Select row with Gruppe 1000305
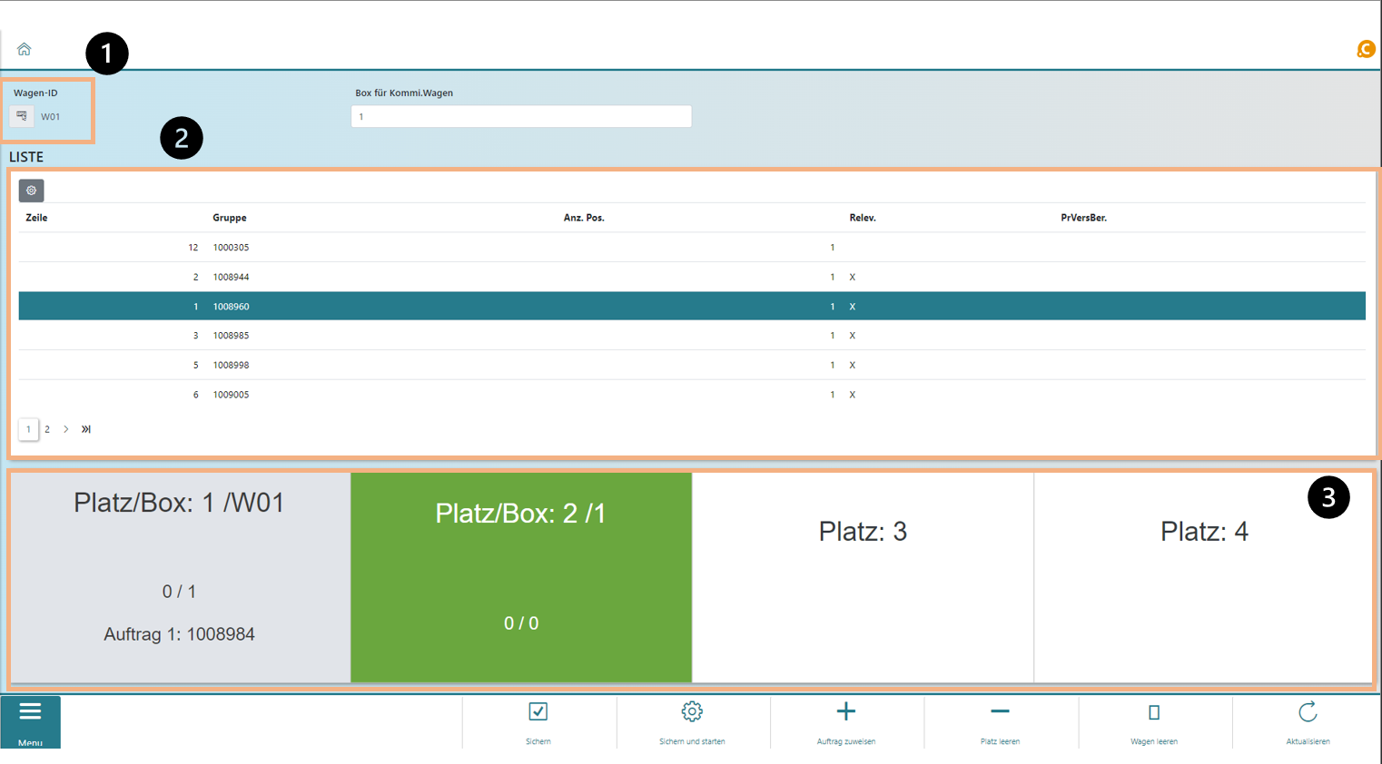Screen dimensions: 1382x764 tap(231, 248)
